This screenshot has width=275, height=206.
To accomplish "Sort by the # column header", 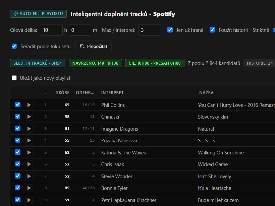I will coord(45,93).
